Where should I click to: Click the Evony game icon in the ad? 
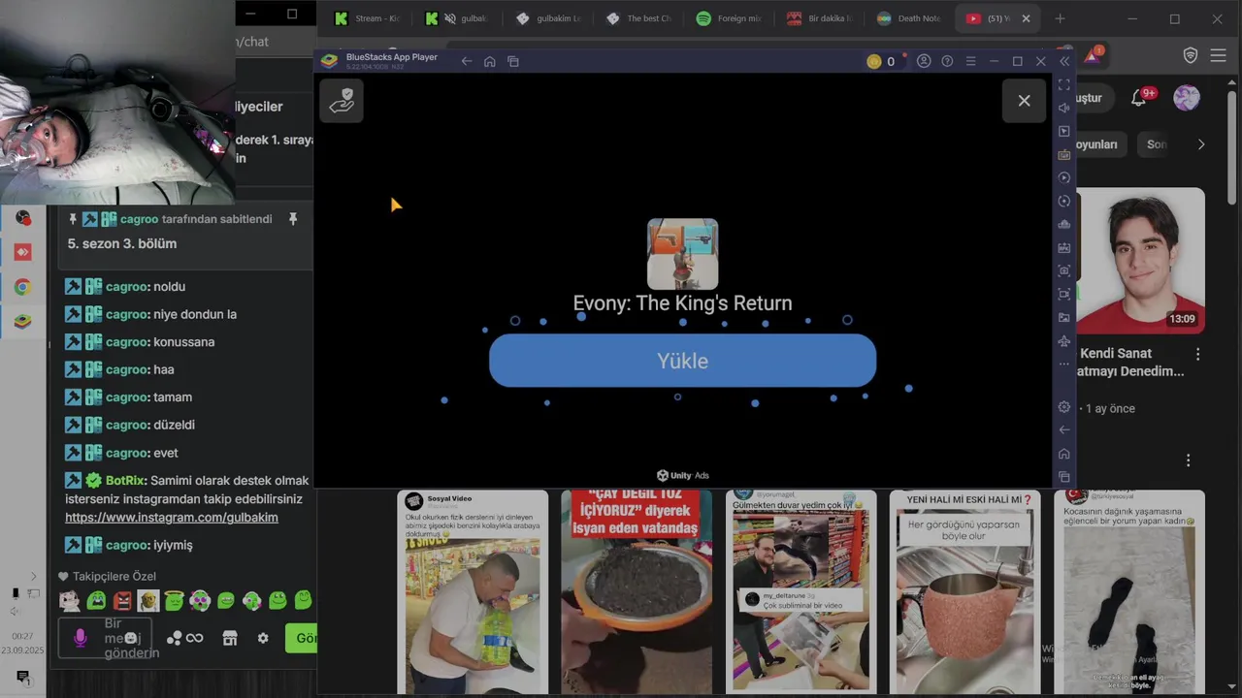pyautogui.click(x=682, y=254)
